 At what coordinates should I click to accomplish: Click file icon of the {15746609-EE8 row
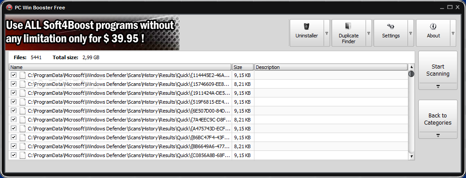23,84
